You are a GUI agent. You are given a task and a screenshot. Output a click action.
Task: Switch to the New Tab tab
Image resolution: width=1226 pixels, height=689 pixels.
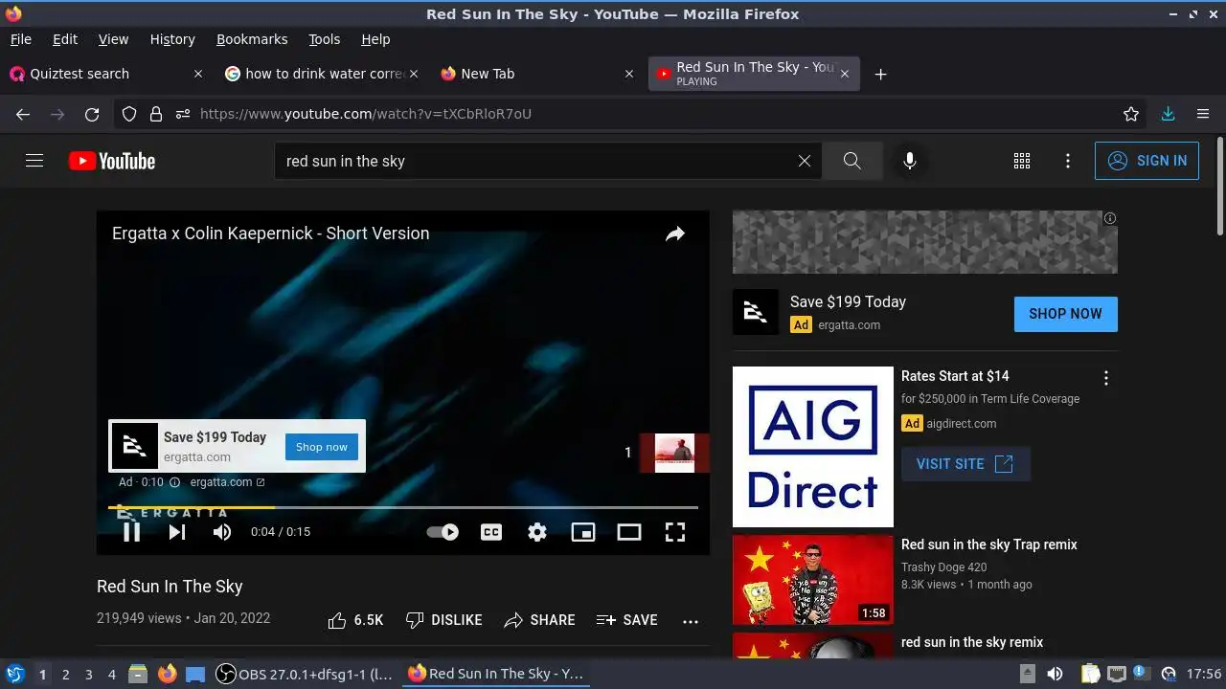[x=536, y=74]
